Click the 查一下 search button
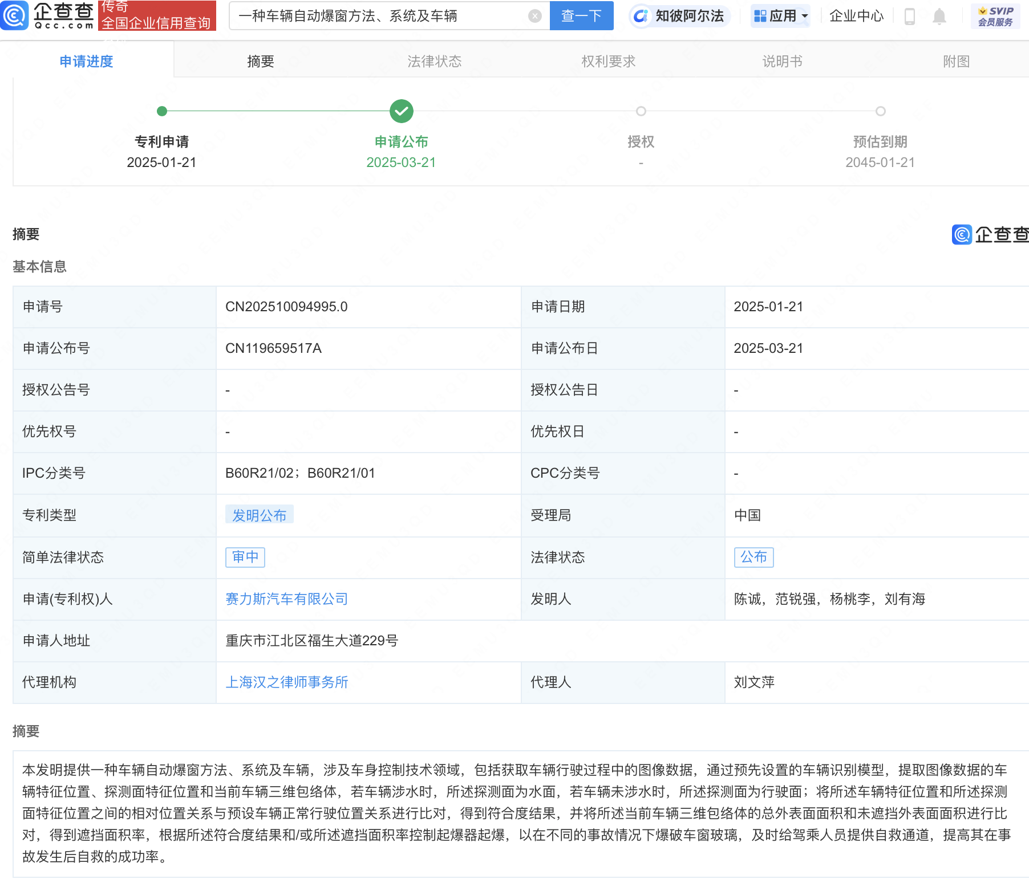 581,16
